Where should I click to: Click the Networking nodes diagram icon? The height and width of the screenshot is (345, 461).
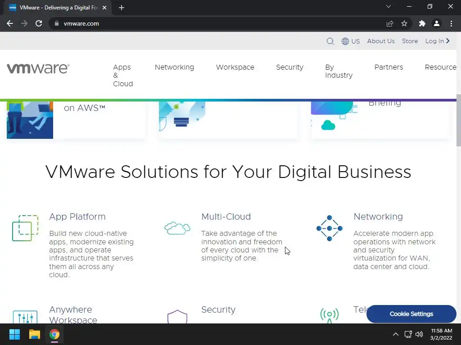pyautogui.click(x=330, y=228)
